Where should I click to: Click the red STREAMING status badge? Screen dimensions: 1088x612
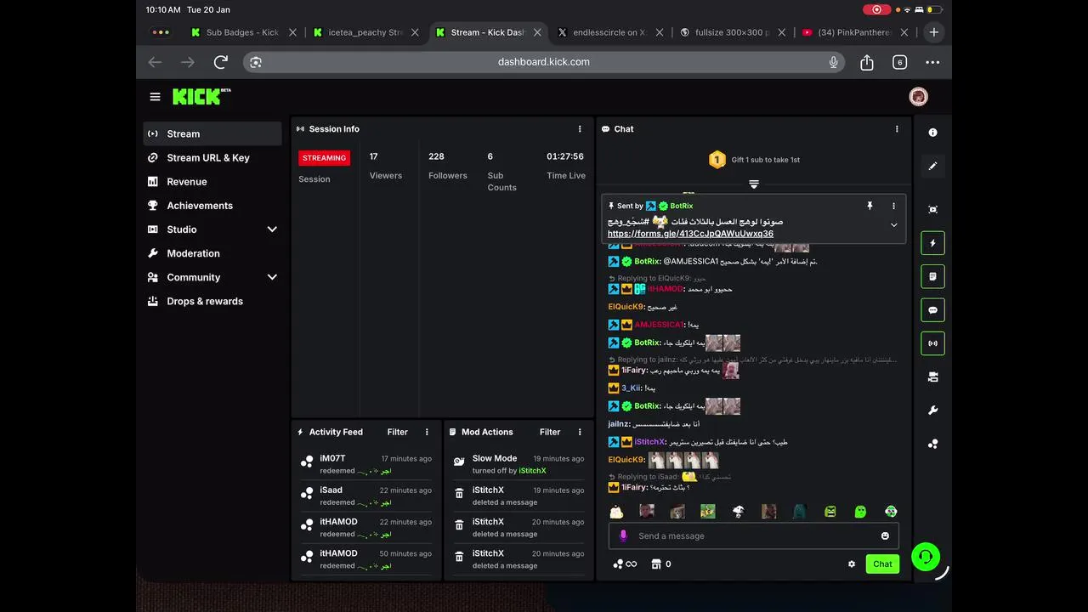[x=324, y=158]
